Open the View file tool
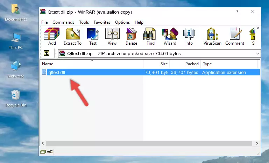Viewport: 269px width, 163px height. pos(112,36)
